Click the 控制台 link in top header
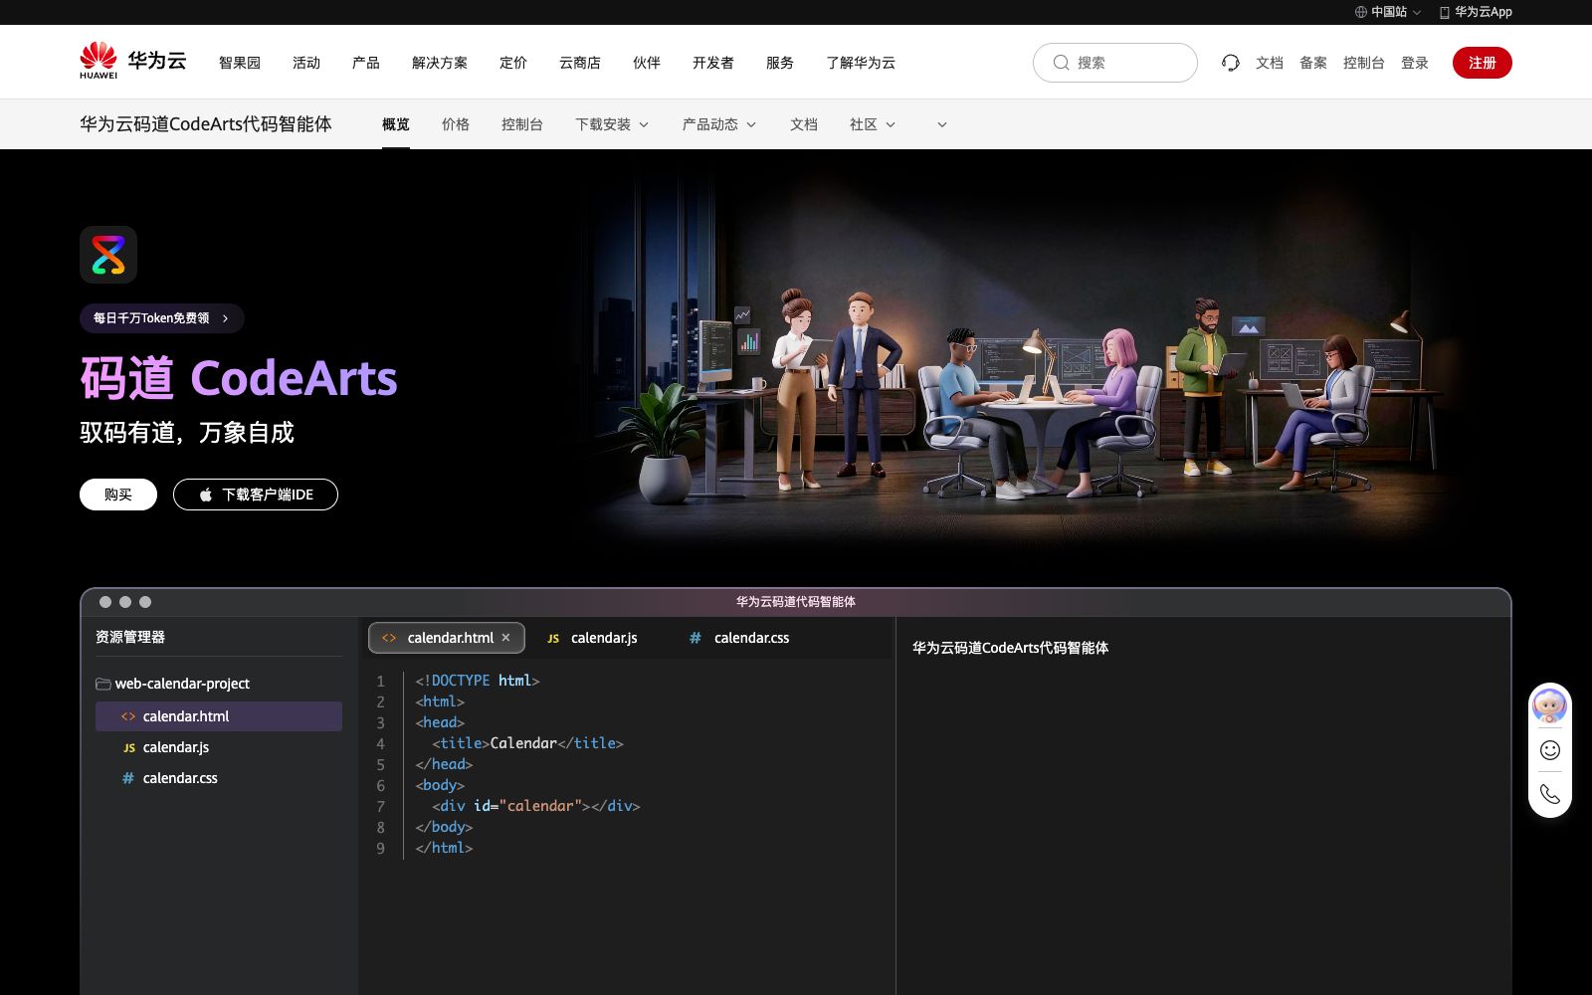Viewport: 1592px width, 995px height. pos(1364,63)
